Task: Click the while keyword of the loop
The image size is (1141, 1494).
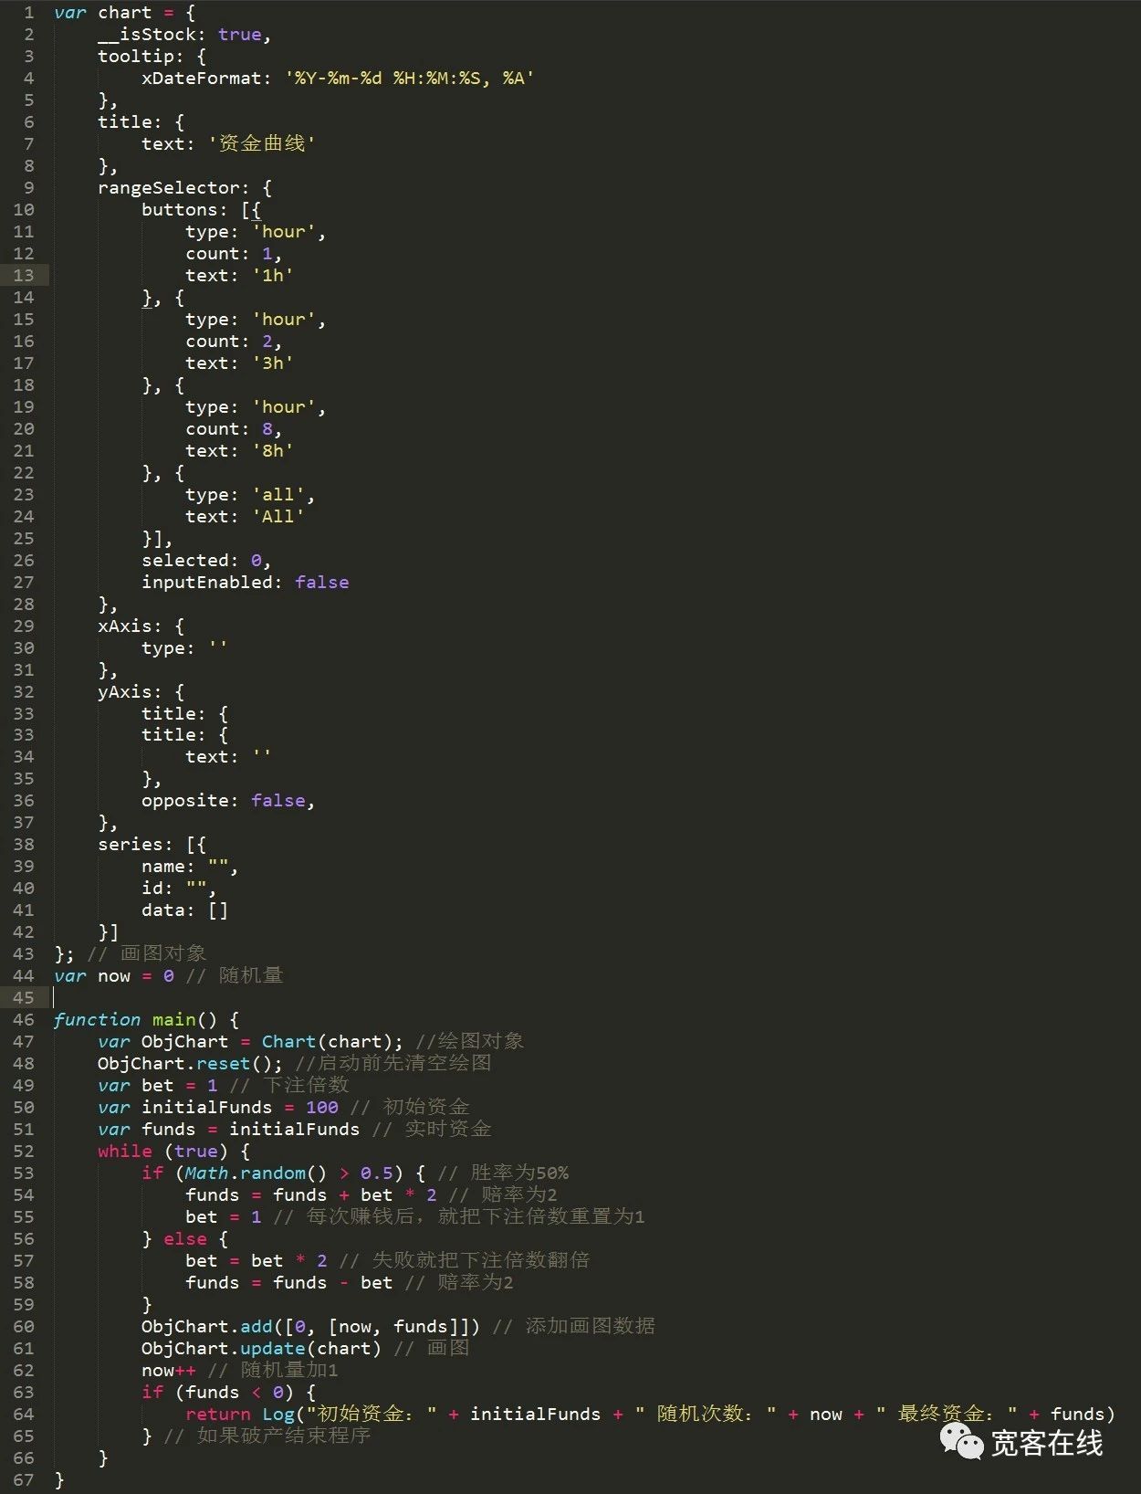Action: tap(125, 1151)
